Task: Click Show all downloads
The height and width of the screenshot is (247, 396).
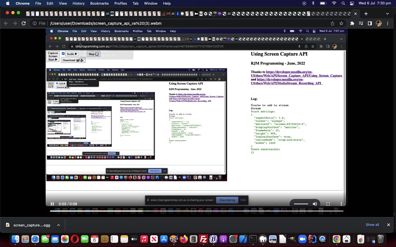Action: (x=372, y=225)
